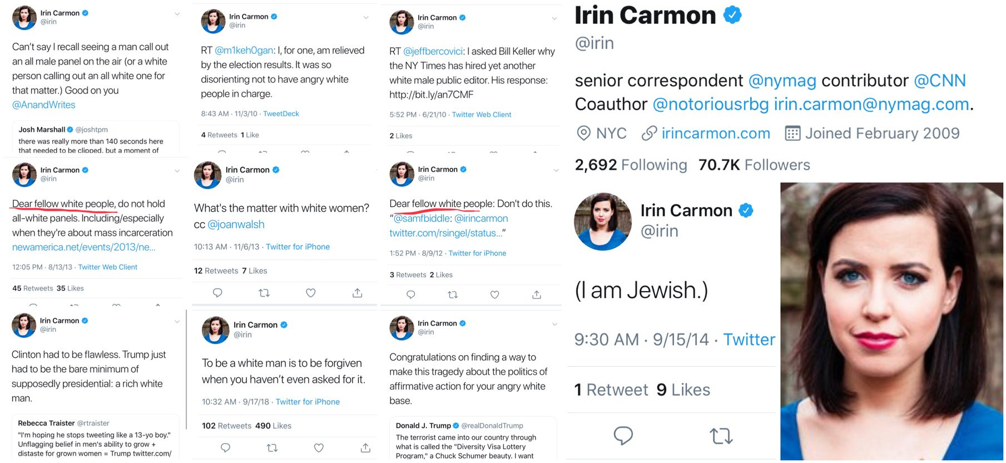Open the @AnandWrites mention link

44,105
